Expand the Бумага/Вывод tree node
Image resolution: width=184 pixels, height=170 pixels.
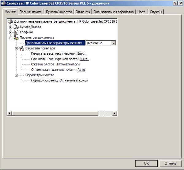point(10,27)
